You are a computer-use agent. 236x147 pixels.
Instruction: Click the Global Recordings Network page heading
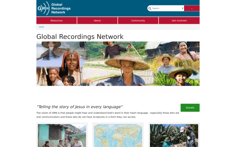click(x=80, y=36)
